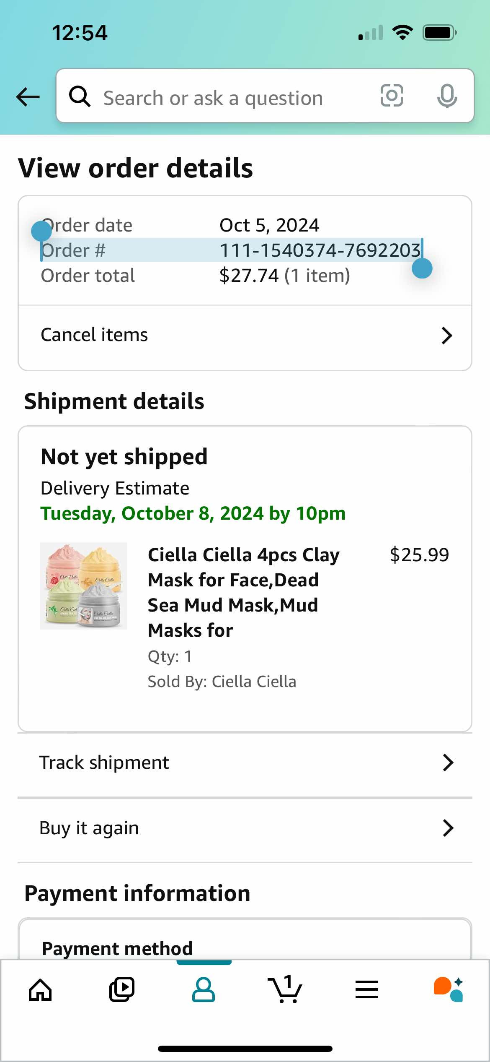Open Track shipment chevron
Screen dimensions: 490x1062
click(x=448, y=763)
